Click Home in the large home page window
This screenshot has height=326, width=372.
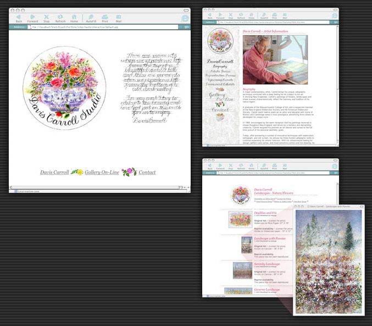pyautogui.click(x=74, y=19)
